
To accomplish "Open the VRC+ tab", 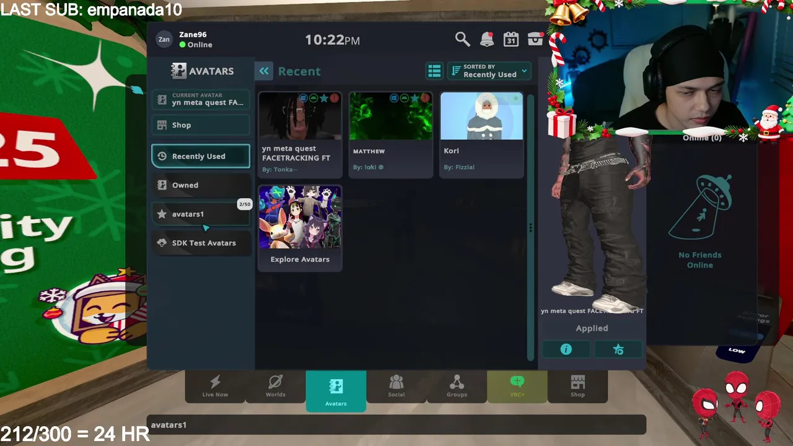I will point(517,387).
